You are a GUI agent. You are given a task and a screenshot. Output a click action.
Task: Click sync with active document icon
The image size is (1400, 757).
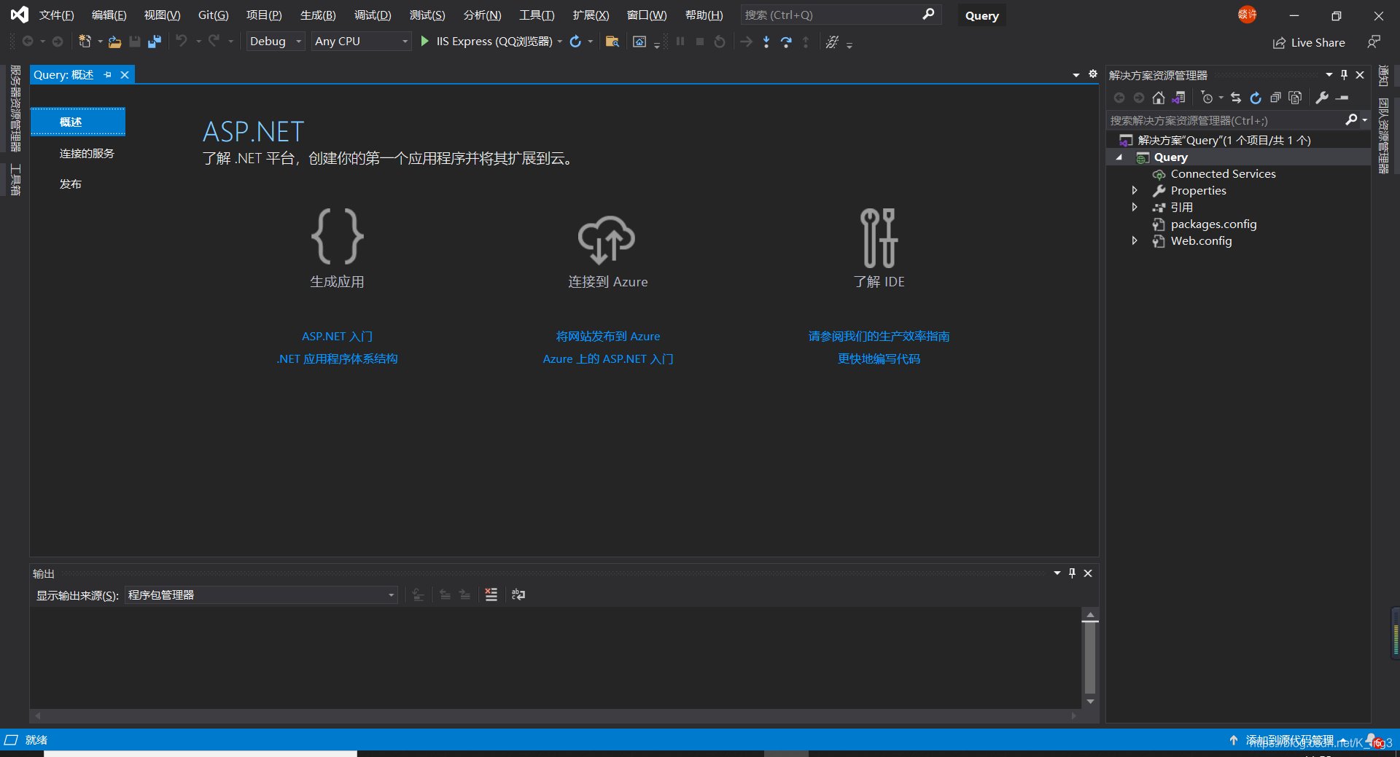coord(1236,98)
